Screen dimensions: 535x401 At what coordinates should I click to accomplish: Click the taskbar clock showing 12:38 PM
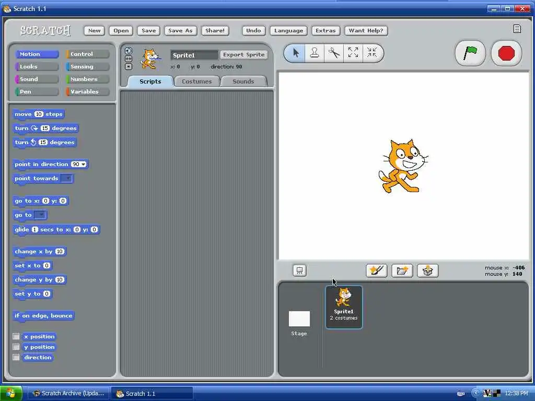[517, 394]
